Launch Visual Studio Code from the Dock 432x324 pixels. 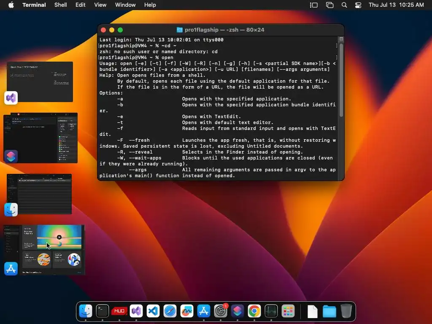click(153, 311)
